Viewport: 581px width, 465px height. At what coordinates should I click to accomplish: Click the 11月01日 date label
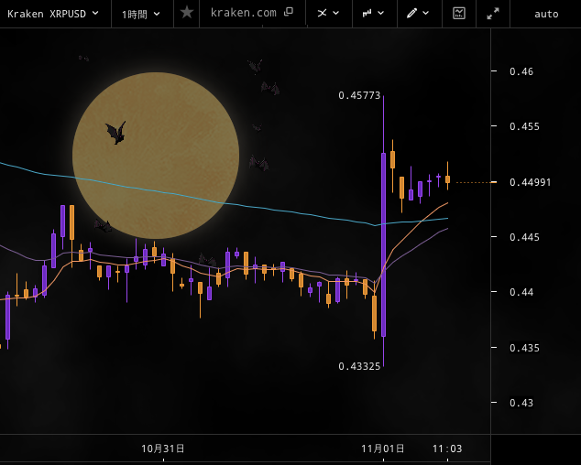pyautogui.click(x=383, y=449)
